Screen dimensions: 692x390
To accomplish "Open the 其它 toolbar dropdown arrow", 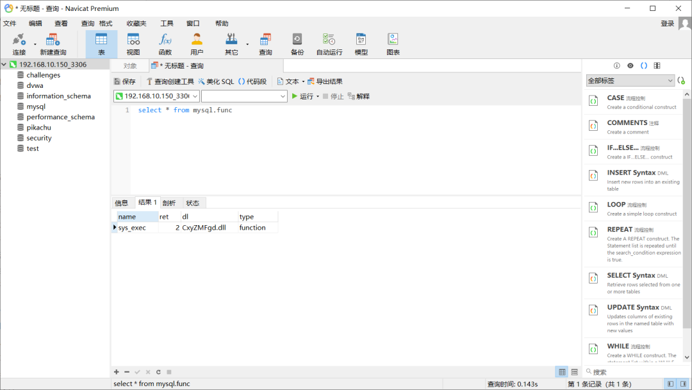I will (x=247, y=44).
